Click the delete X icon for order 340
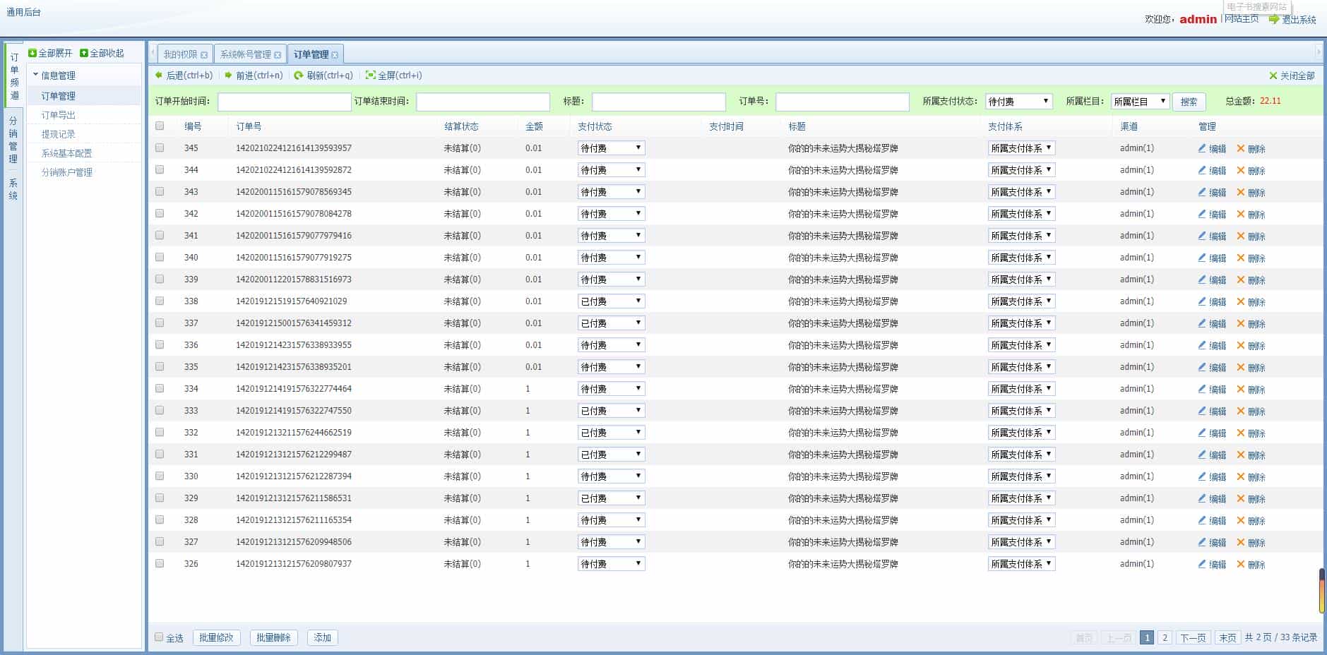Viewport: 1327px width, 655px height. (1241, 258)
